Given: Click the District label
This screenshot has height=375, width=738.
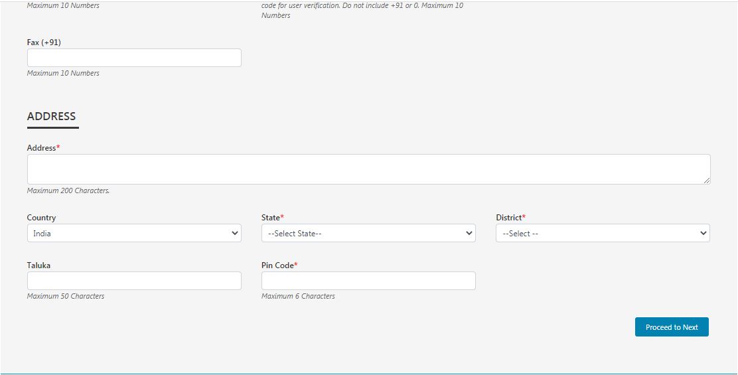Looking at the screenshot, I should 510,218.
